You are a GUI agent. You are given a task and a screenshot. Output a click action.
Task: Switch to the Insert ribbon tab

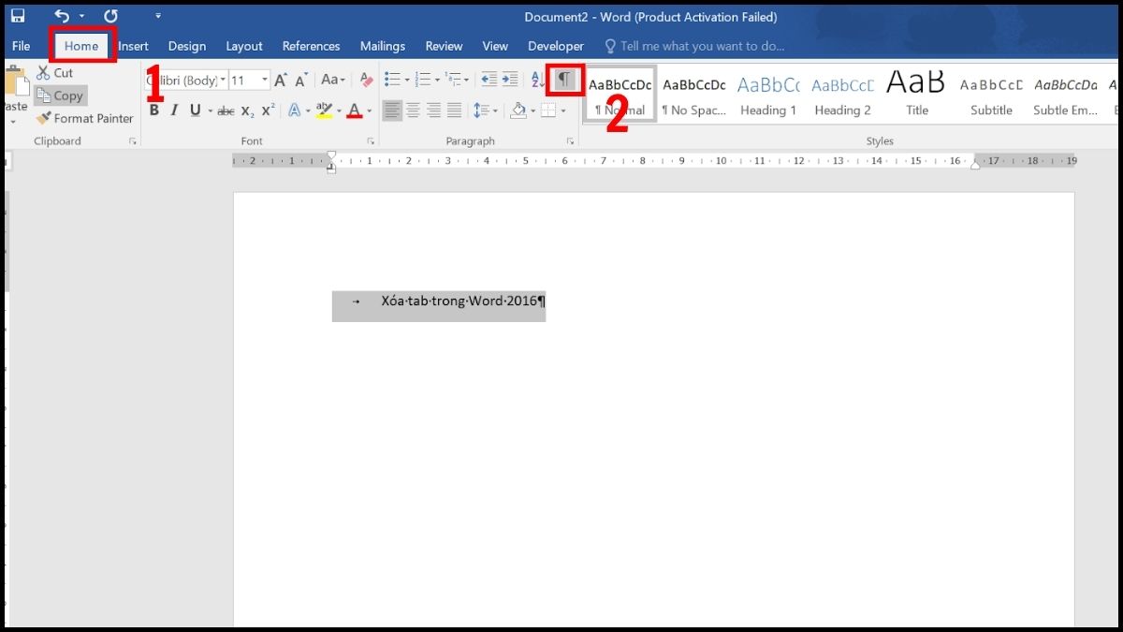133,45
